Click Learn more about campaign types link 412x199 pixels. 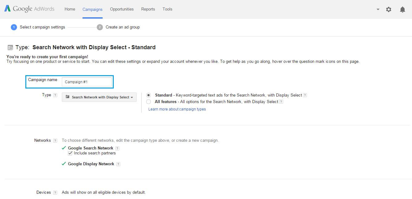tap(177, 109)
